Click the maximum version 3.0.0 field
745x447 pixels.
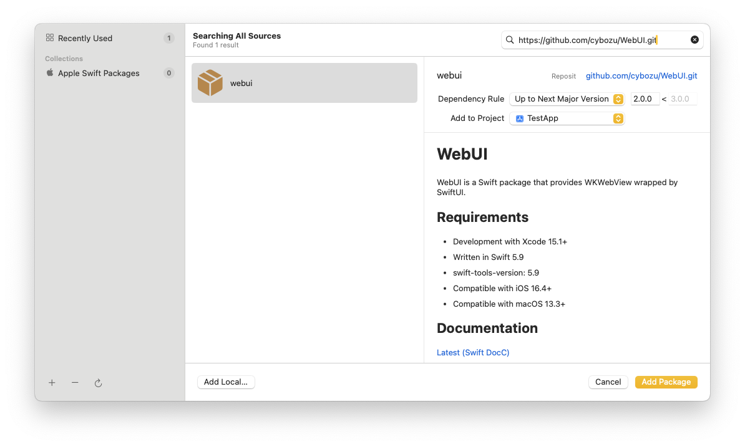682,99
